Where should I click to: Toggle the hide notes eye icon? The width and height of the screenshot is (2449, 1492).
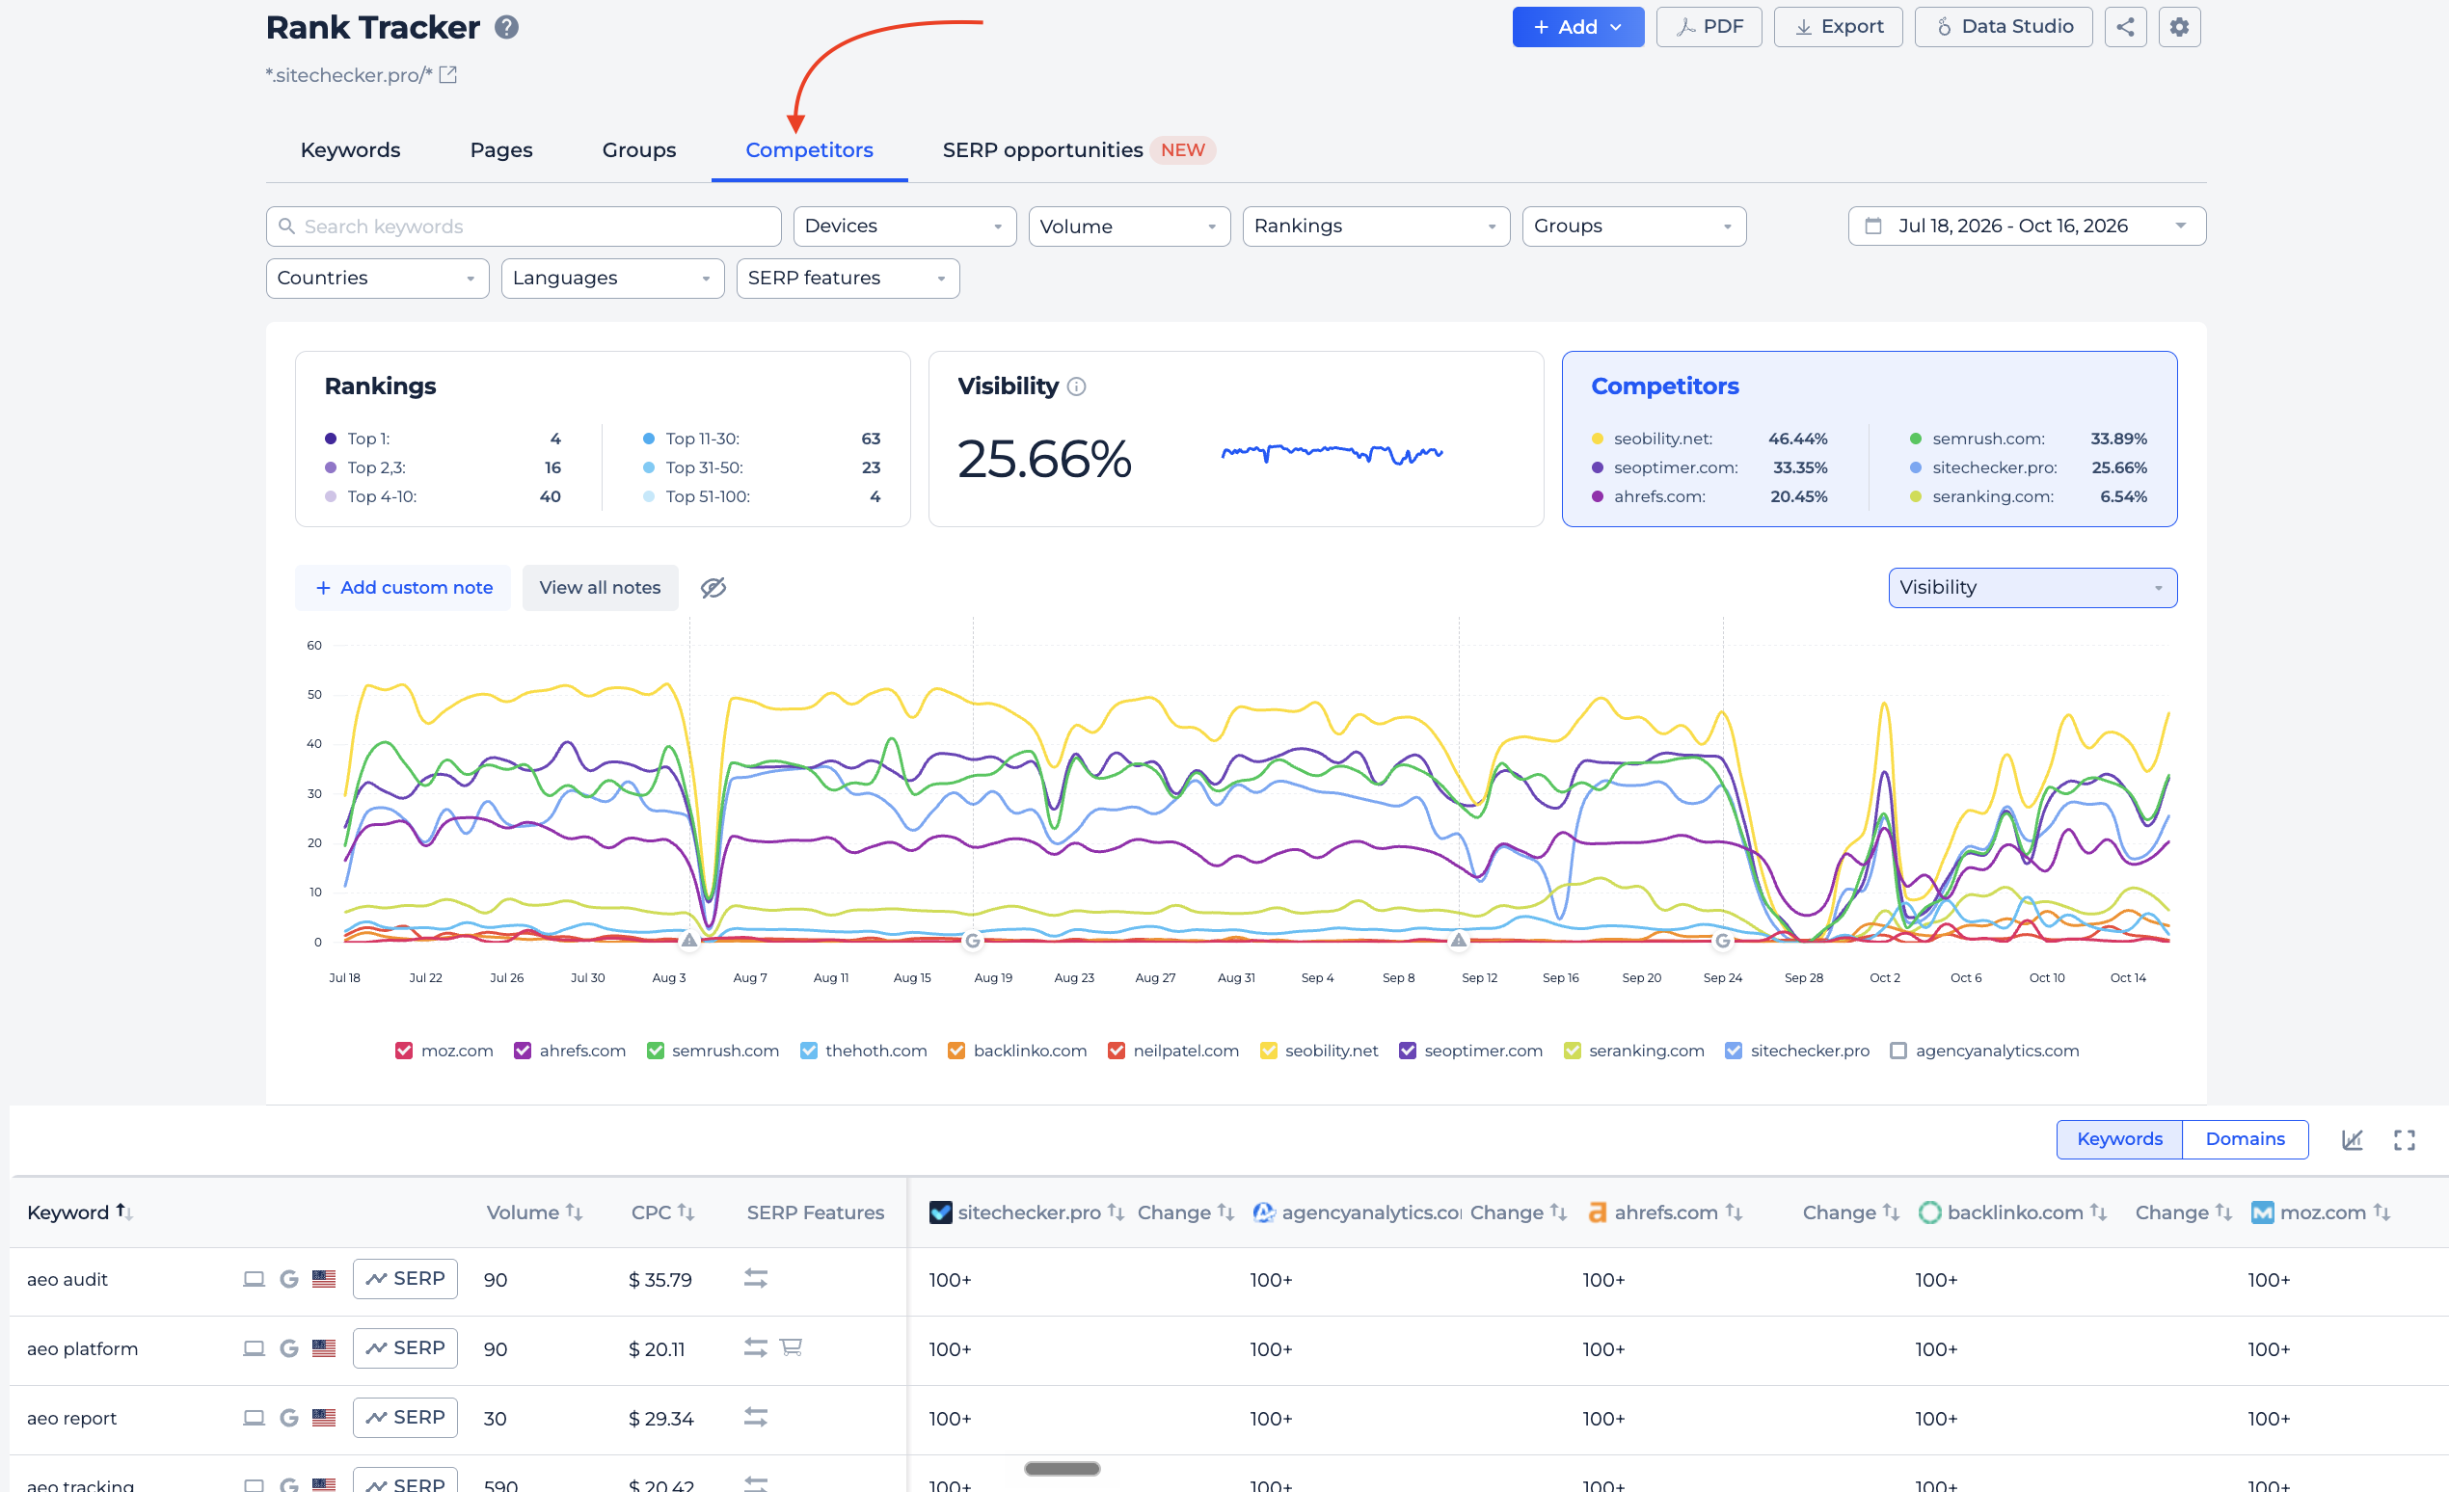[x=713, y=588]
